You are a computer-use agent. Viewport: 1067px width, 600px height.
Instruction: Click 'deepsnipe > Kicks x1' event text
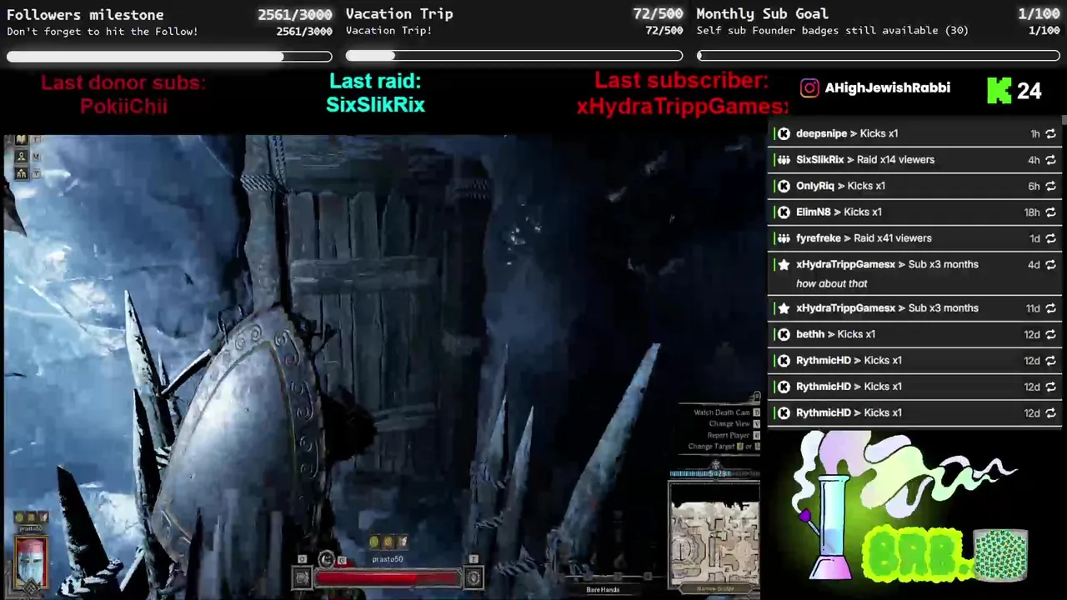tap(847, 134)
